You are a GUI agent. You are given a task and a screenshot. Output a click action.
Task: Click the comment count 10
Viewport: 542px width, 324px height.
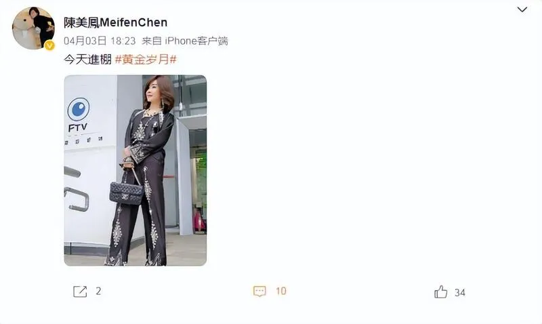[x=281, y=291]
